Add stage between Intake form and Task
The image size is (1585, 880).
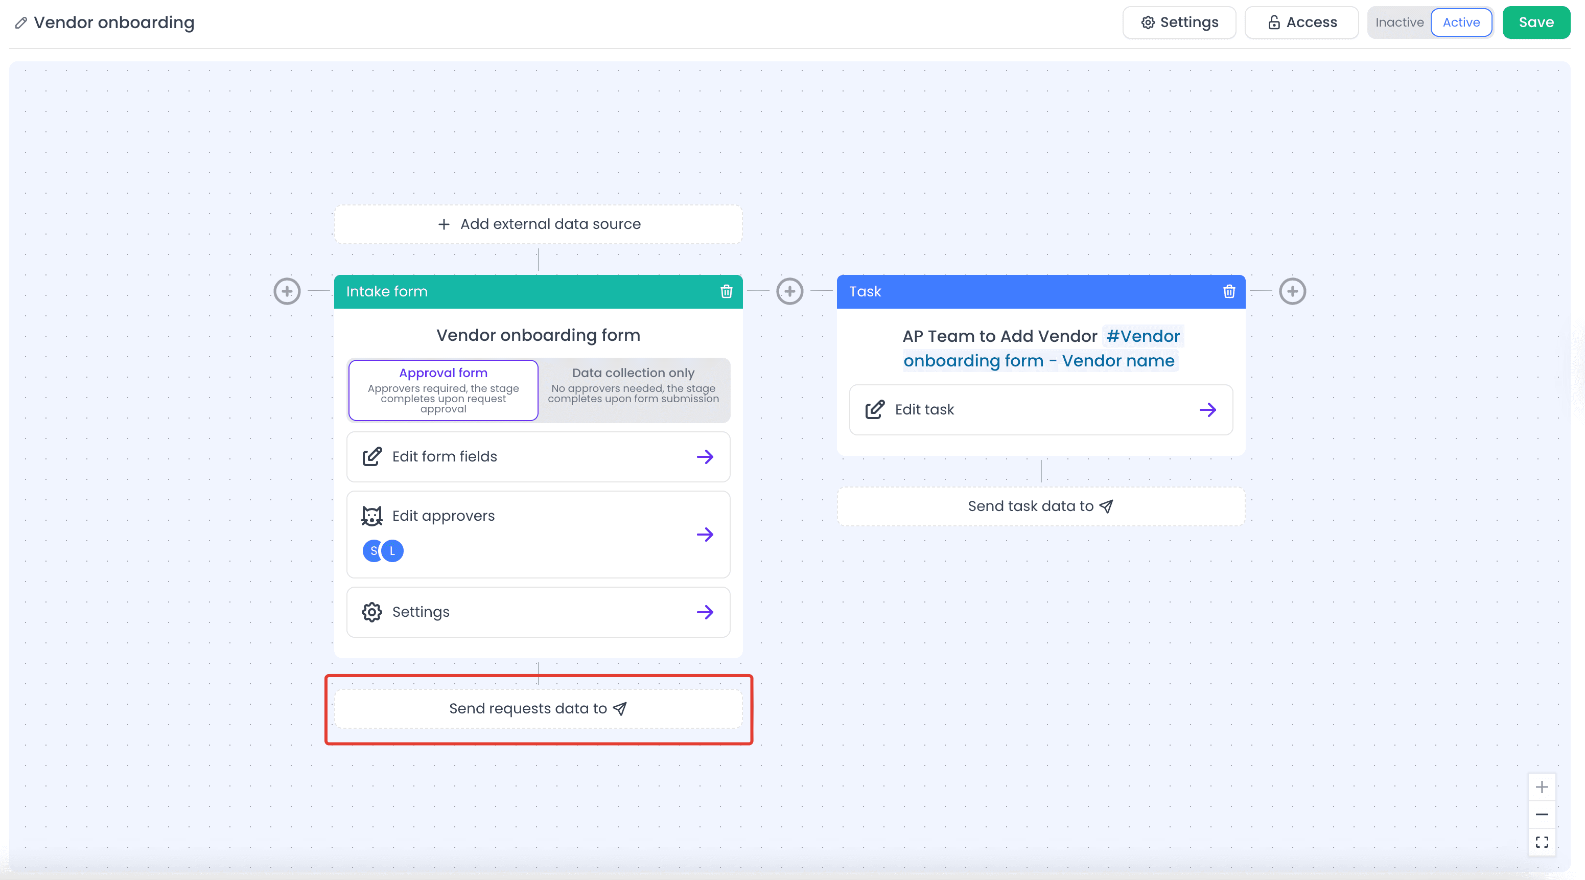click(x=789, y=291)
